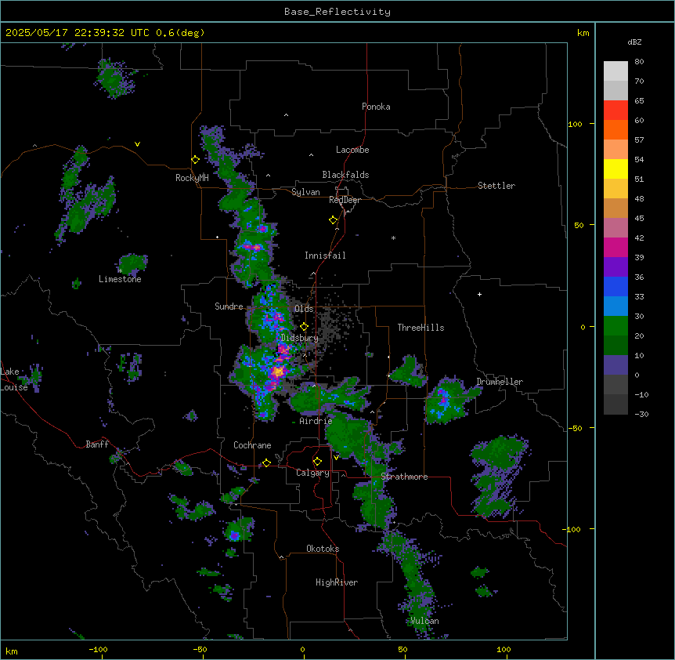This screenshot has height=660, width=675.
Task: Select the red swatch in the dBZ legend
Action: click(x=615, y=111)
